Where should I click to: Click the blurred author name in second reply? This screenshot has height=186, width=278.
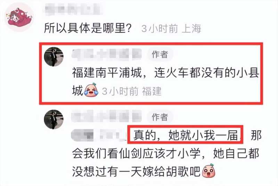tap(107, 116)
